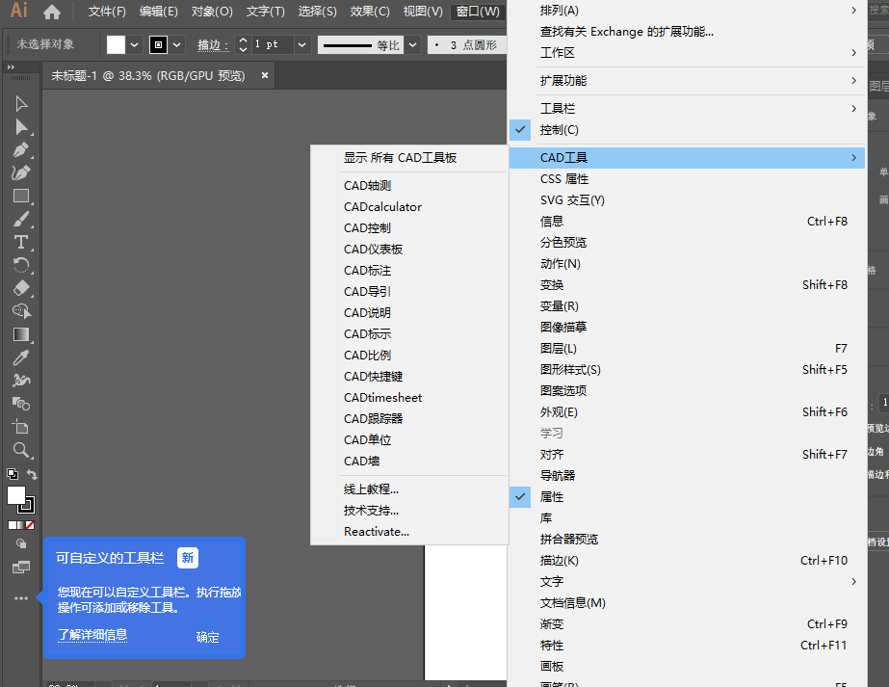The height and width of the screenshot is (687, 889).
Task: Expand the toolbar double-arrow icon
Action: (x=11, y=66)
